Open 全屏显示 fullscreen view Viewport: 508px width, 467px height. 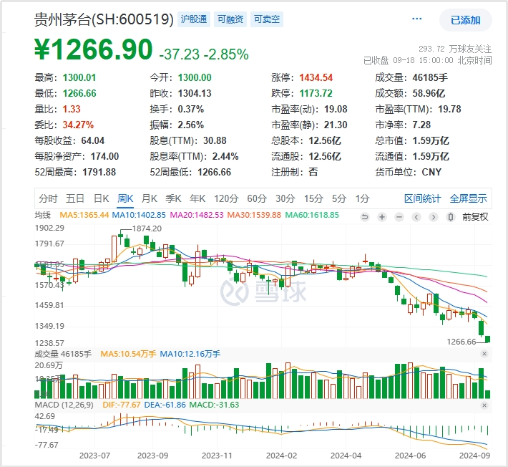468,198
